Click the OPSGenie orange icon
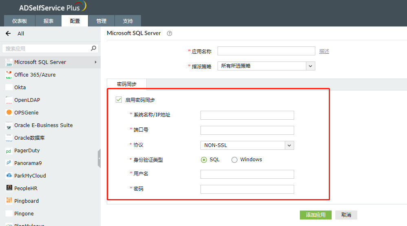The width and height of the screenshot is (407, 226). (x=9, y=112)
